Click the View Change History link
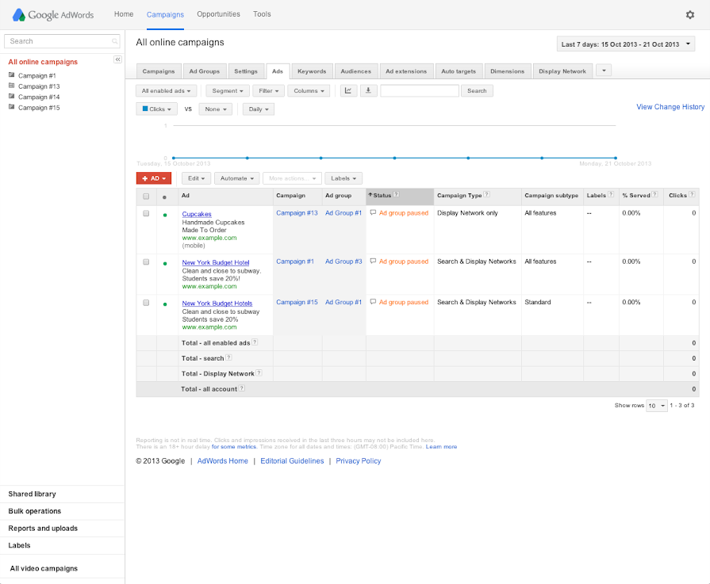Image resolution: width=710 pixels, height=584 pixels. (670, 107)
